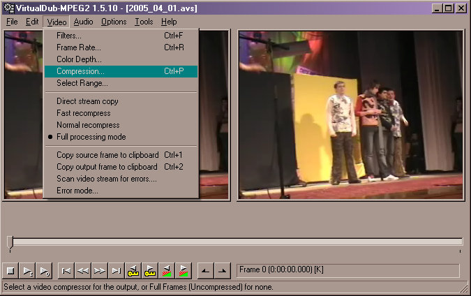Open Filters... in the Video menu
The image size is (471, 296).
[68, 36]
